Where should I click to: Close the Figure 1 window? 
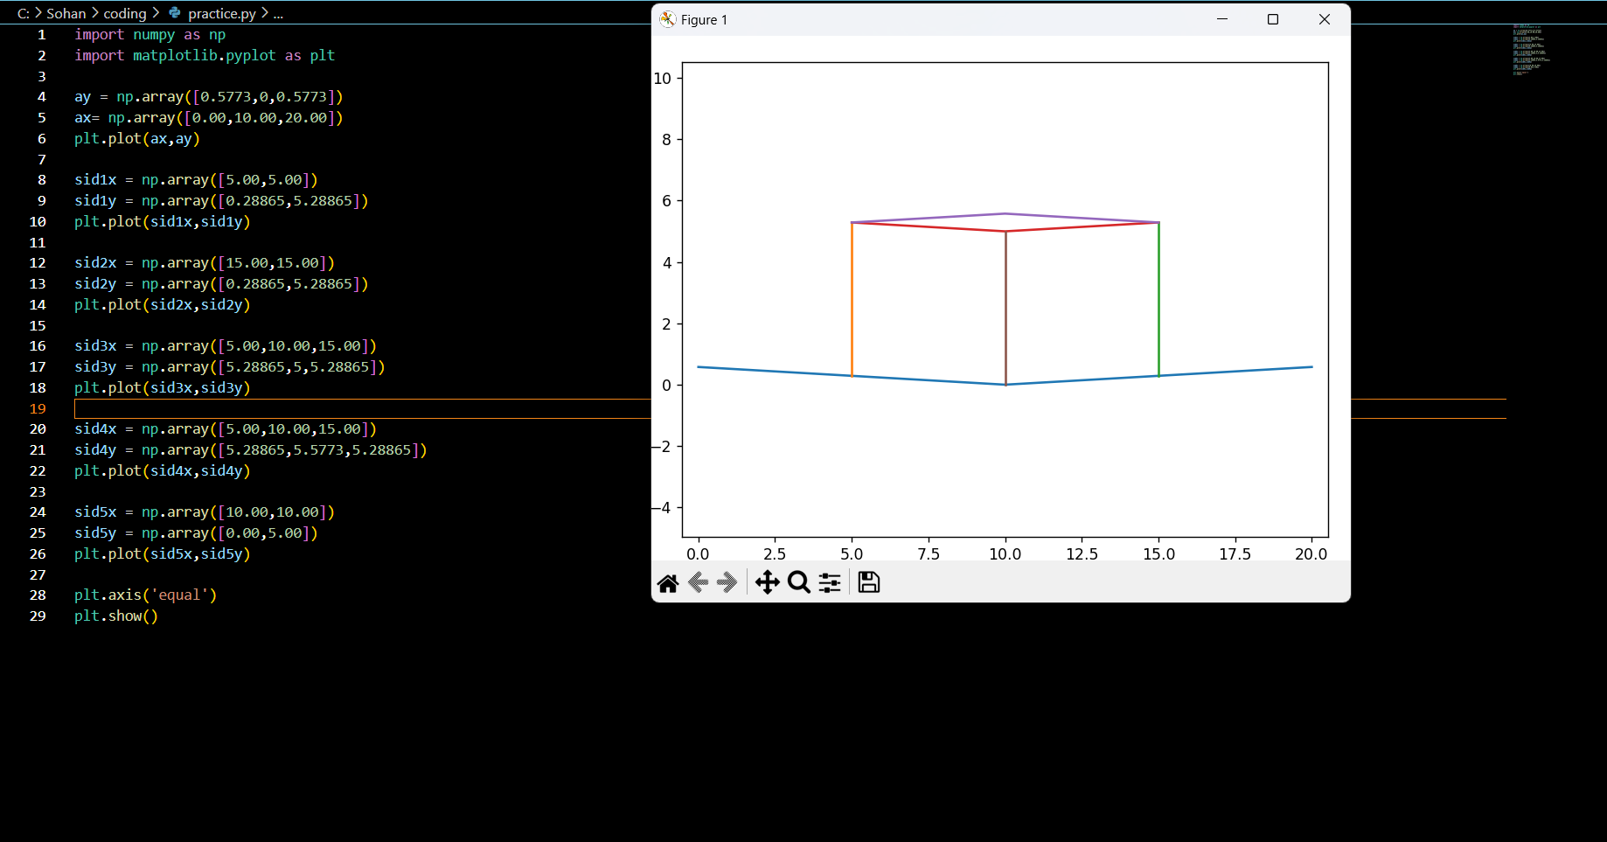tap(1325, 19)
